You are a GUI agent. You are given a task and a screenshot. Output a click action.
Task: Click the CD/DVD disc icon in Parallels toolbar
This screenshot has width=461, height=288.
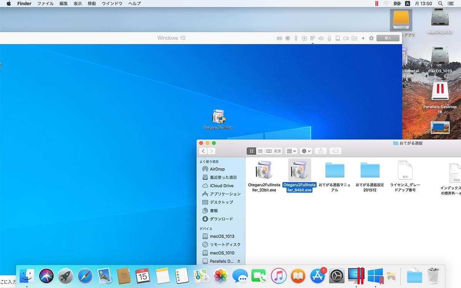click(304, 38)
